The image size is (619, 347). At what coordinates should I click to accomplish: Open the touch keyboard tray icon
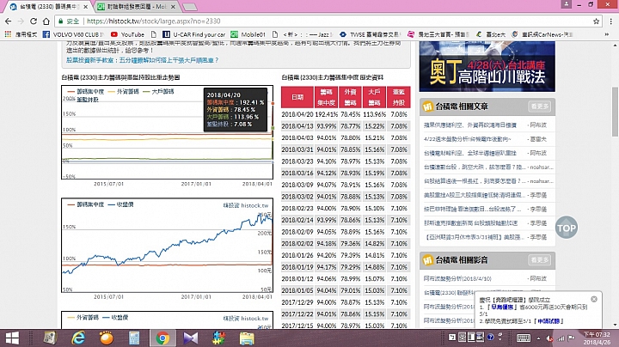point(524,338)
